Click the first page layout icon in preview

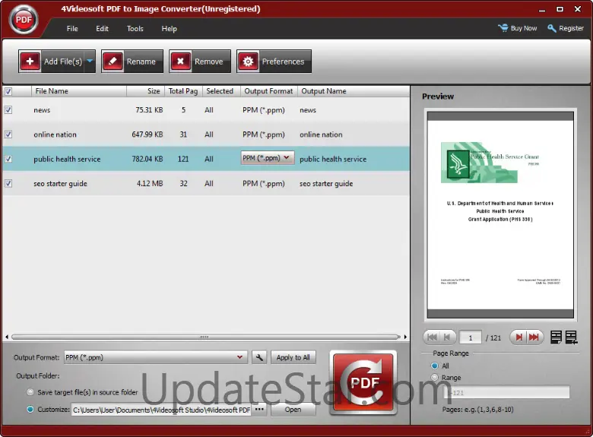[556, 337]
